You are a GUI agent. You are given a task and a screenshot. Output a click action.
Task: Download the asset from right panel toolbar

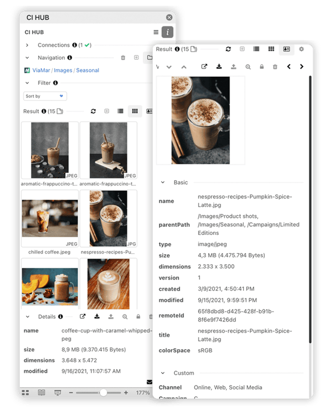point(219,66)
